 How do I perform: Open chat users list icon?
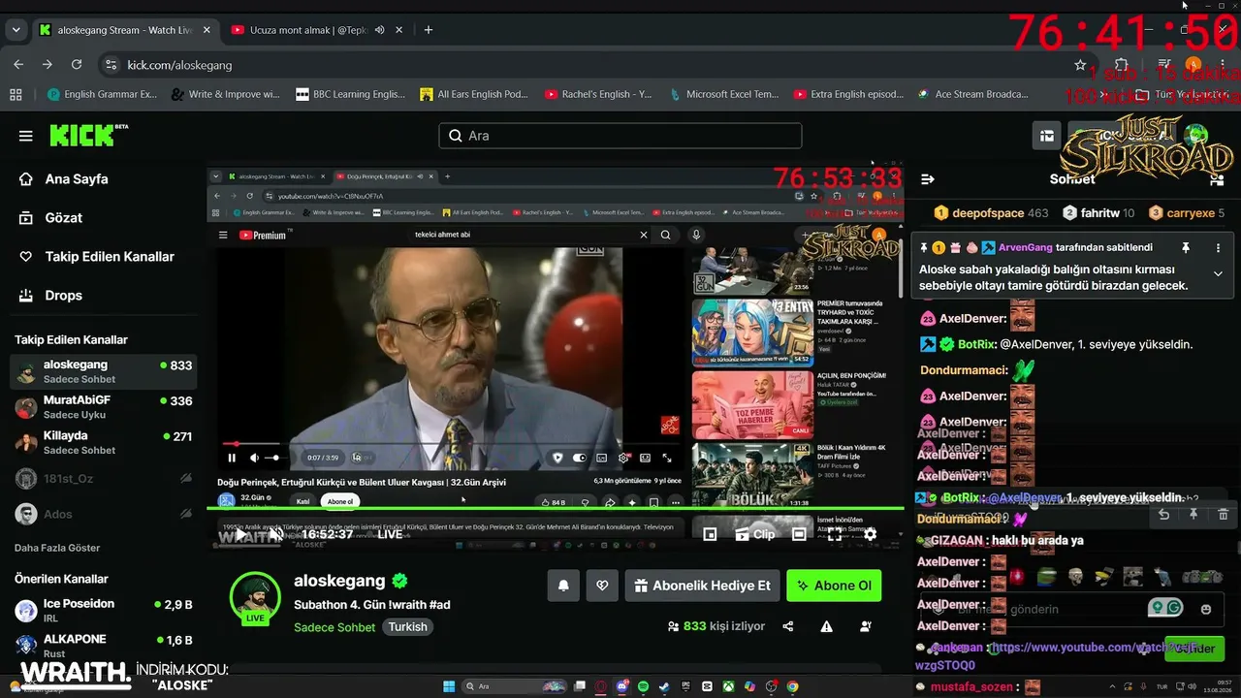click(x=1217, y=179)
